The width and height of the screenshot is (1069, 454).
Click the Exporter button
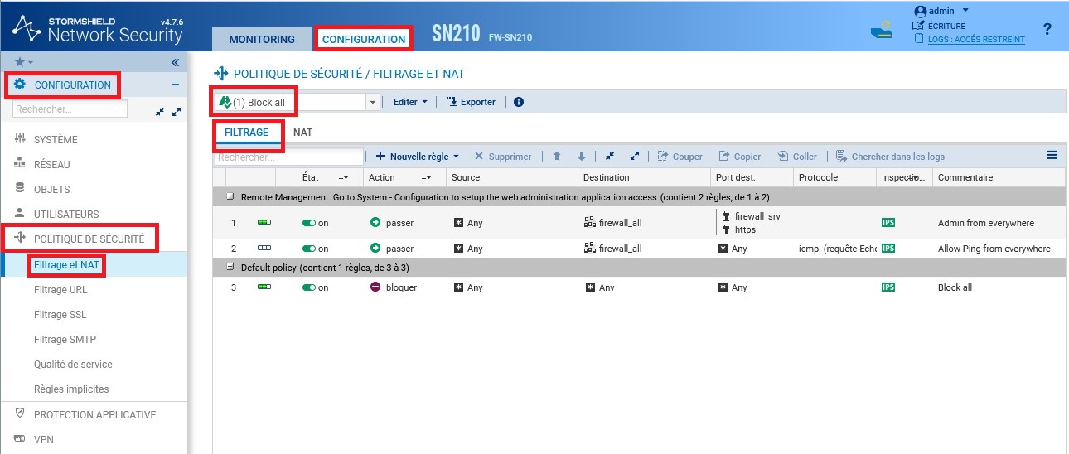[471, 102]
